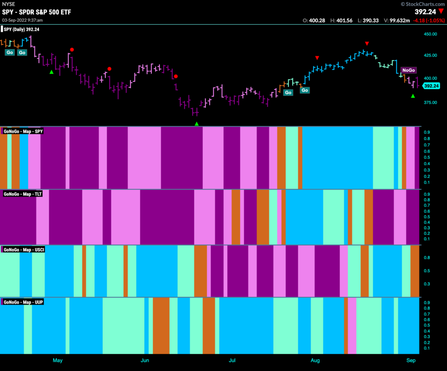The height and width of the screenshot is (371, 447).
Task: Click the red down triangle at the August peak
Action: 367,44
